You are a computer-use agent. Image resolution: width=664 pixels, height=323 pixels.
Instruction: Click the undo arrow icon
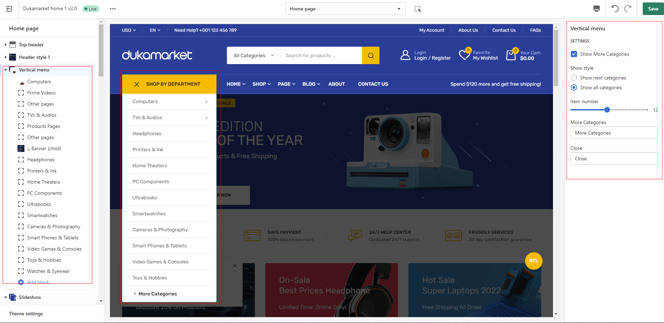tap(615, 9)
